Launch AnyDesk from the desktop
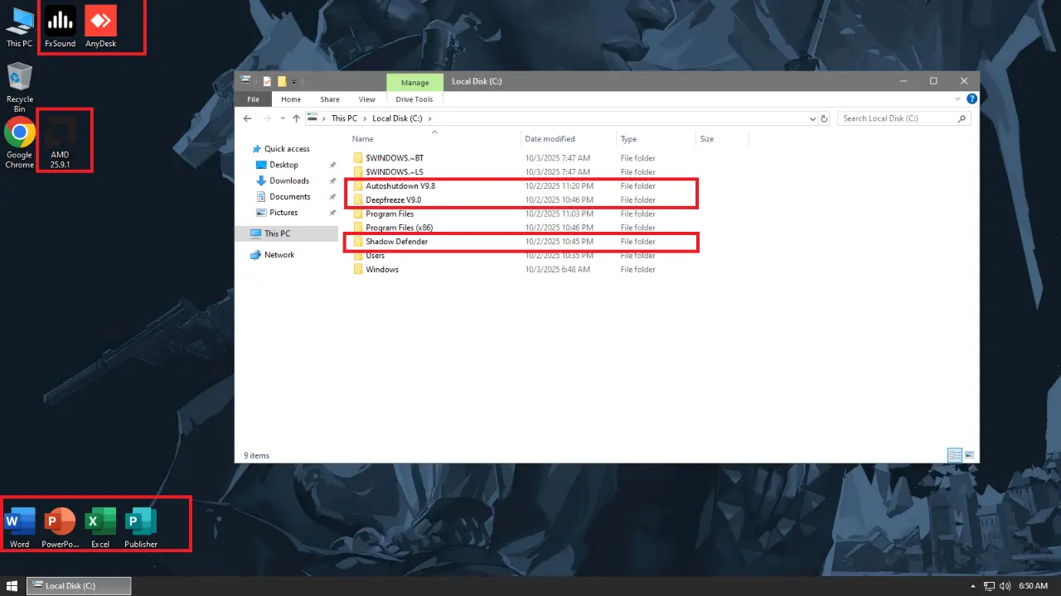The height and width of the screenshot is (596, 1061). click(101, 26)
